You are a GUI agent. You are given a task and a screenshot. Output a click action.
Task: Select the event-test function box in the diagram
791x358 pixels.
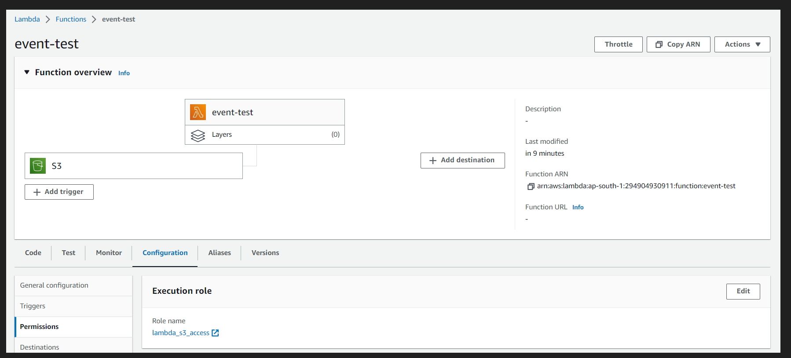click(265, 112)
